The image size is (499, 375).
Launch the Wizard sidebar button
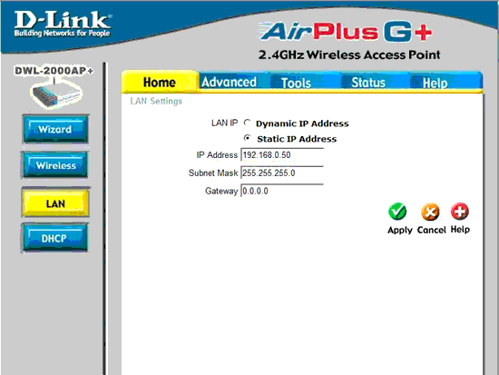point(55,129)
